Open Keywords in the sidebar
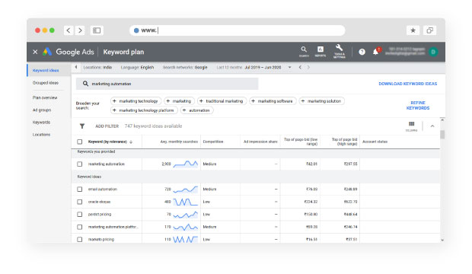 click(x=42, y=123)
